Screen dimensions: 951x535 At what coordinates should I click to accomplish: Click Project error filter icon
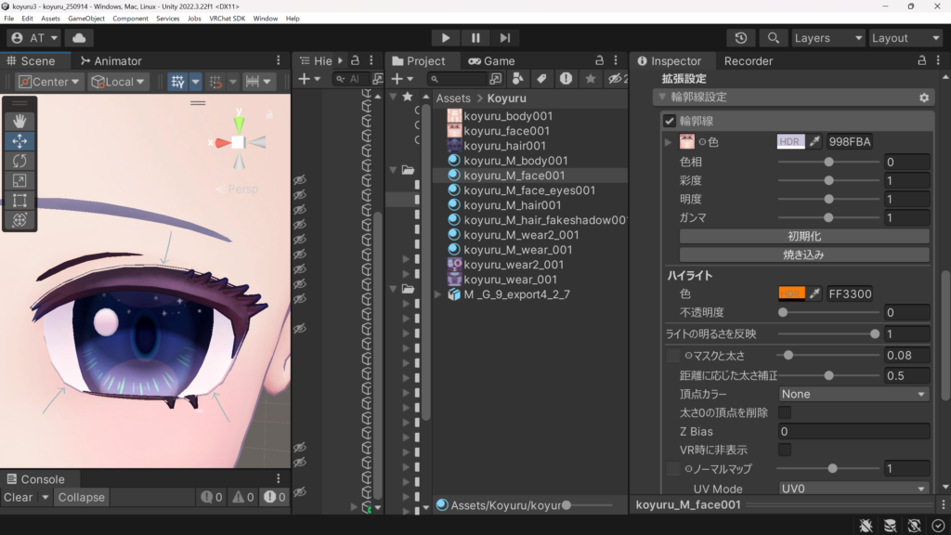coord(566,78)
